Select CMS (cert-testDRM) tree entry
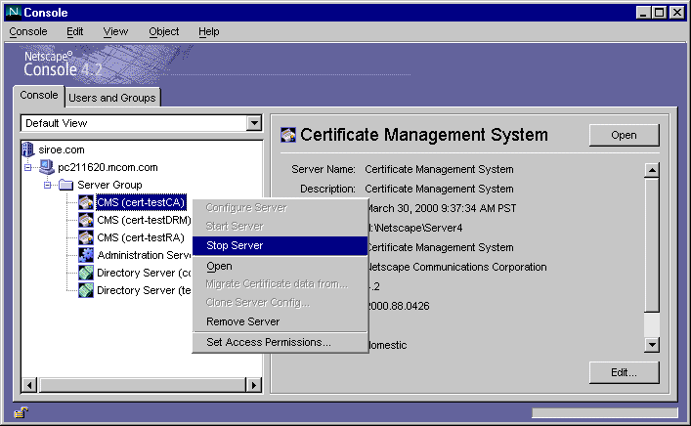This screenshot has width=691, height=426. (144, 220)
